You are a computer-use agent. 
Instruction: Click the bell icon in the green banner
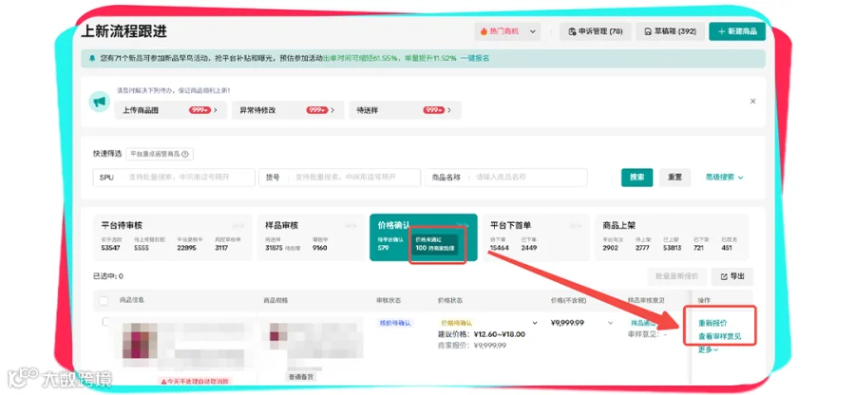(x=92, y=58)
